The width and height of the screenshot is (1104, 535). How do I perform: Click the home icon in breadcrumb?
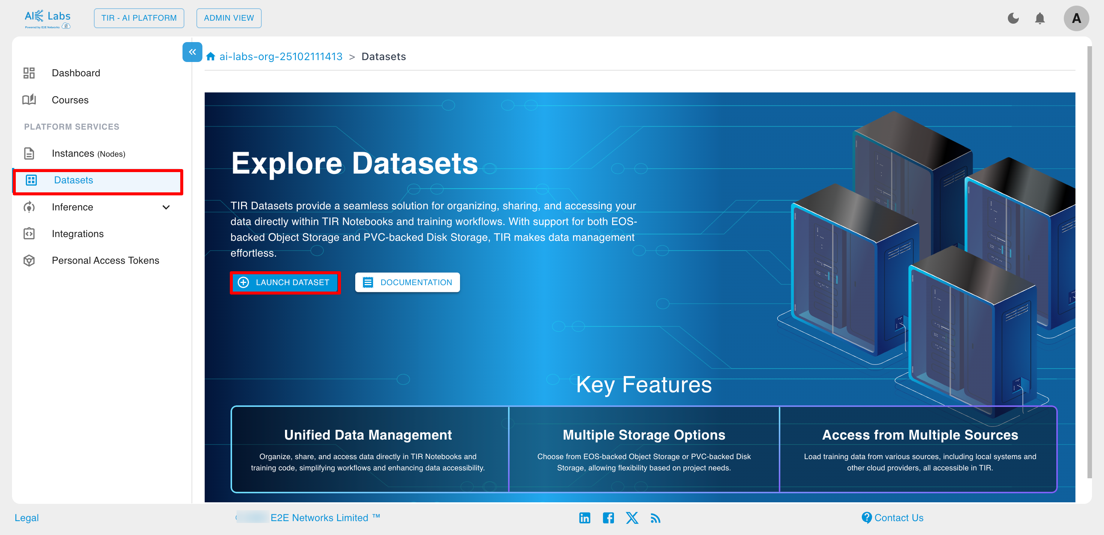[x=210, y=57]
